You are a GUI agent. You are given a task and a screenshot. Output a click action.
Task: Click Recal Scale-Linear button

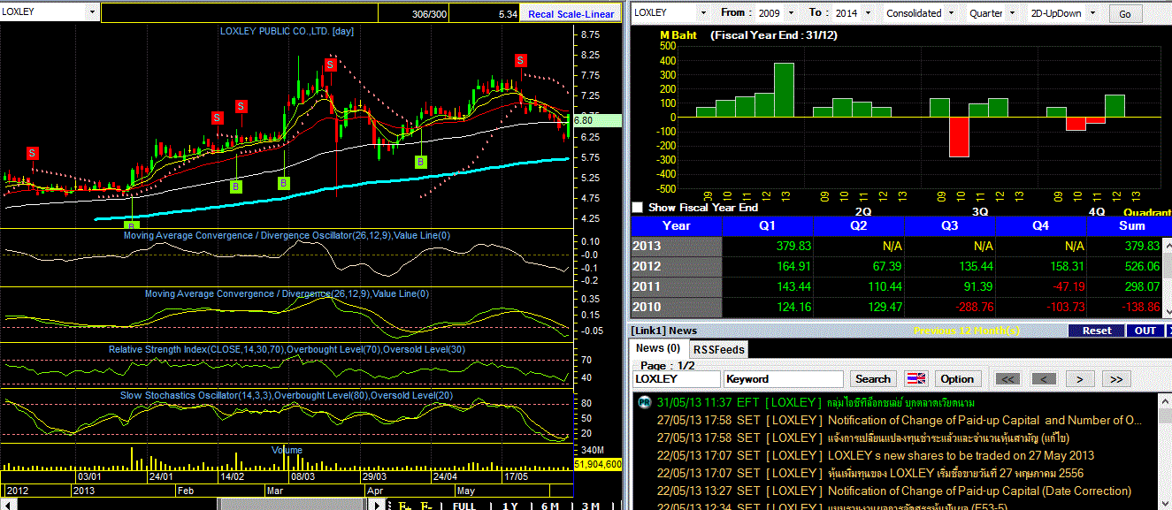tap(571, 14)
